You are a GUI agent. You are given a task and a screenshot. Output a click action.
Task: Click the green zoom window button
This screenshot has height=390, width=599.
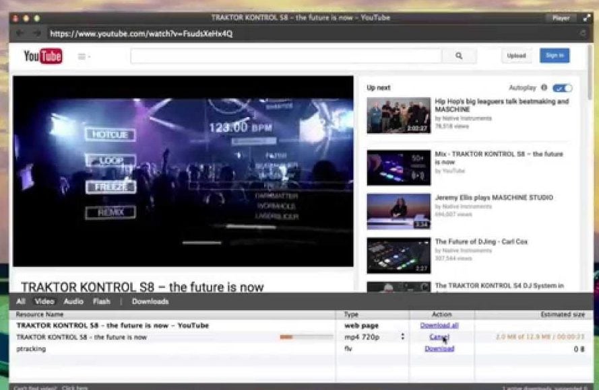[36, 18]
